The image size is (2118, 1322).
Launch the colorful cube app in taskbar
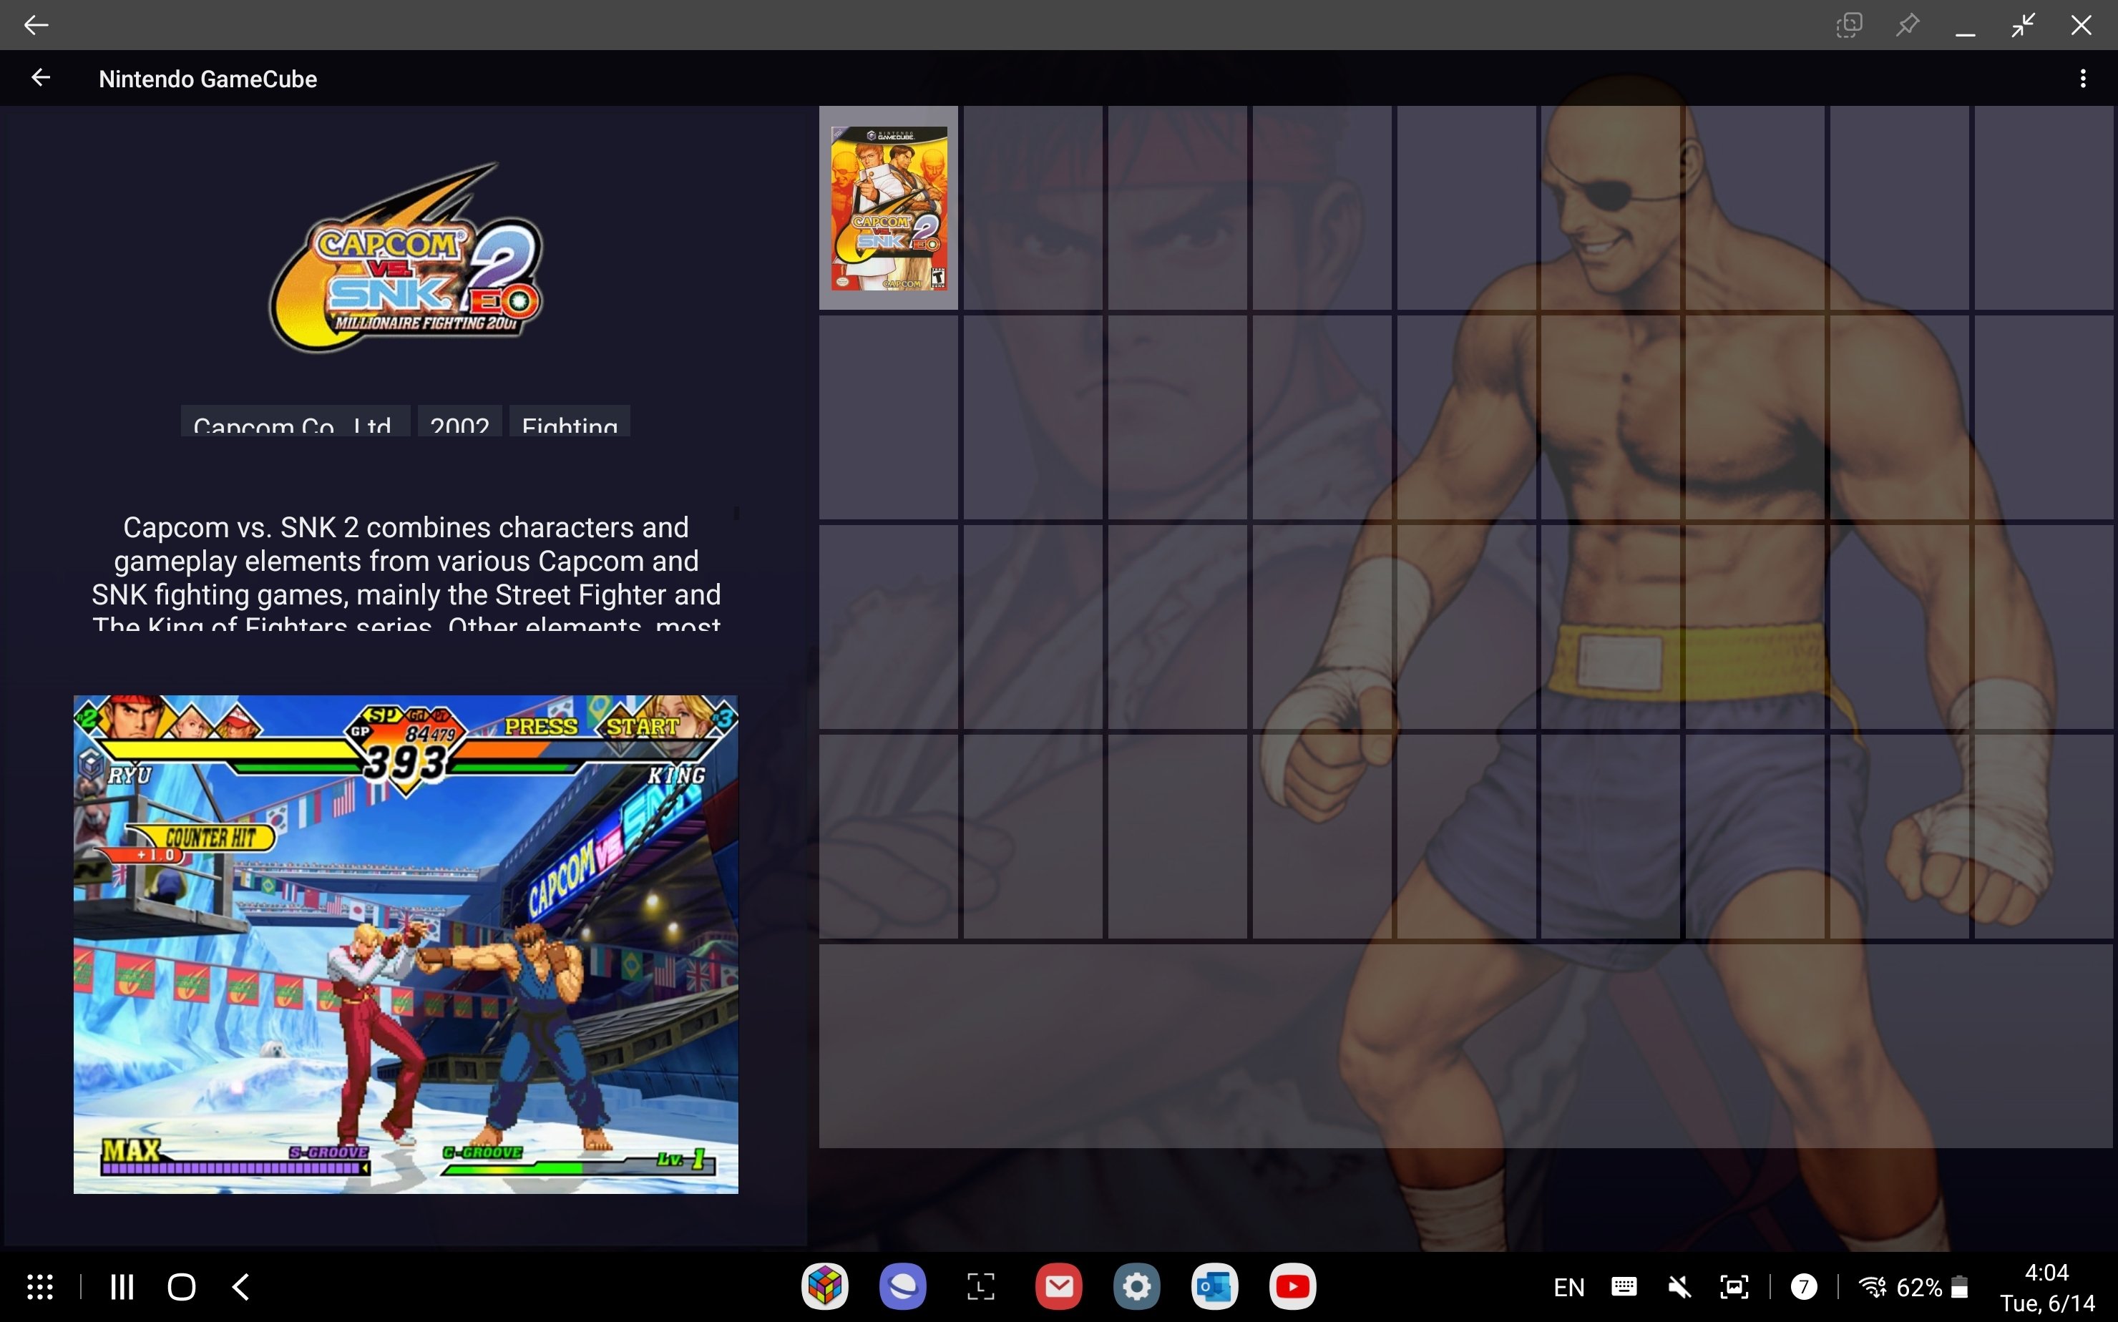[x=824, y=1286]
